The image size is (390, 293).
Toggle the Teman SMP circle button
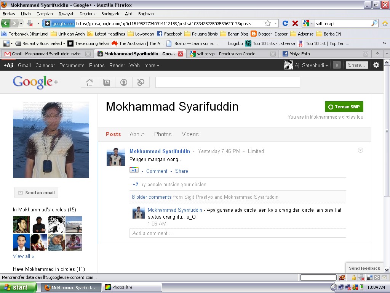(x=344, y=107)
